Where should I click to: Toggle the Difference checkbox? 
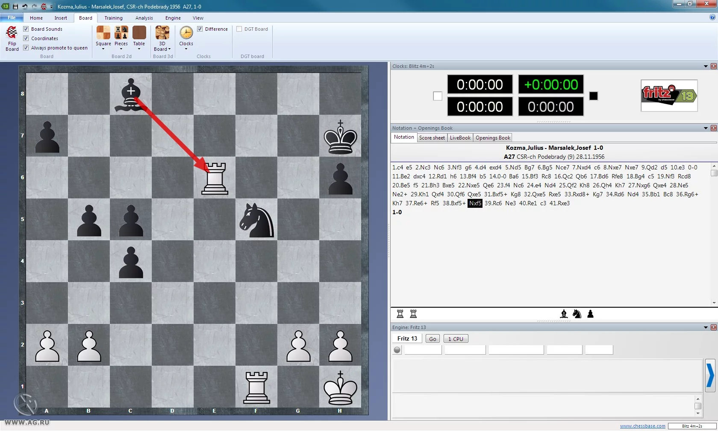200,29
